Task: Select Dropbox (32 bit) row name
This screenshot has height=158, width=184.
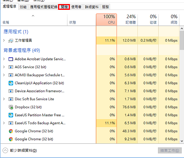Action: (28, 107)
